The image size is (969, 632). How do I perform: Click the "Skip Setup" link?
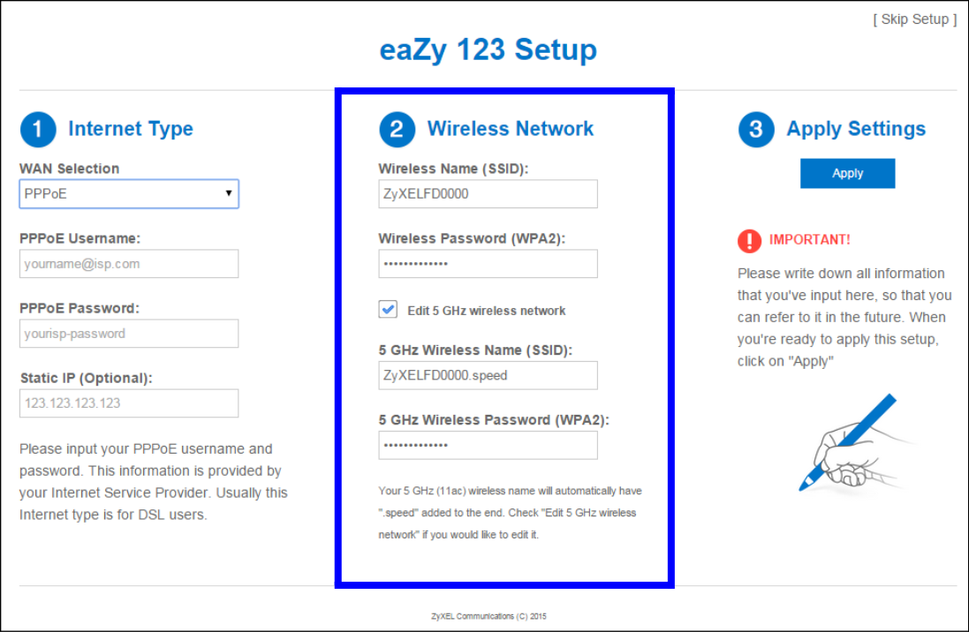(x=913, y=19)
